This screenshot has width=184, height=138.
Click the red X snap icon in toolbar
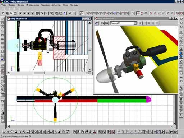151,13
